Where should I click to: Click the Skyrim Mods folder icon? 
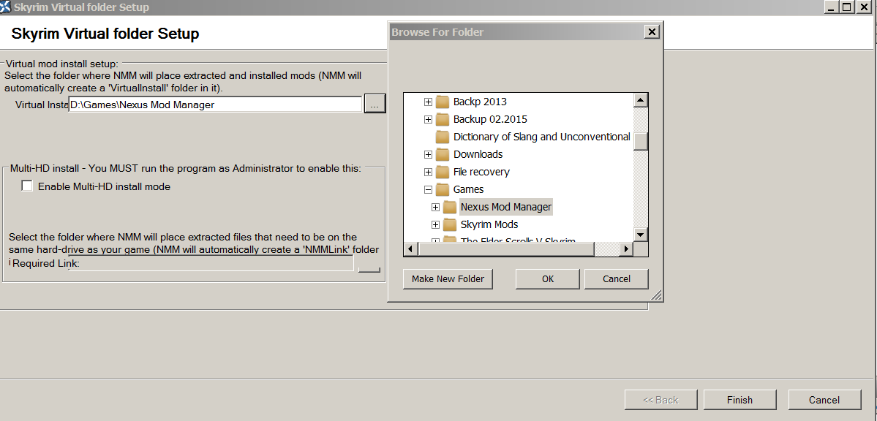pos(450,224)
